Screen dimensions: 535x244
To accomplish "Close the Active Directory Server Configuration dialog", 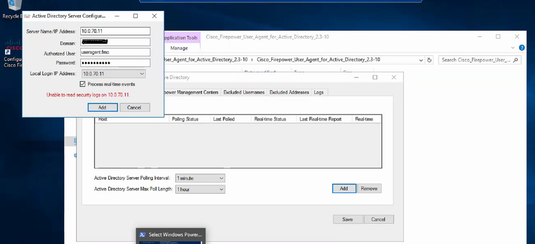I will (154, 16).
